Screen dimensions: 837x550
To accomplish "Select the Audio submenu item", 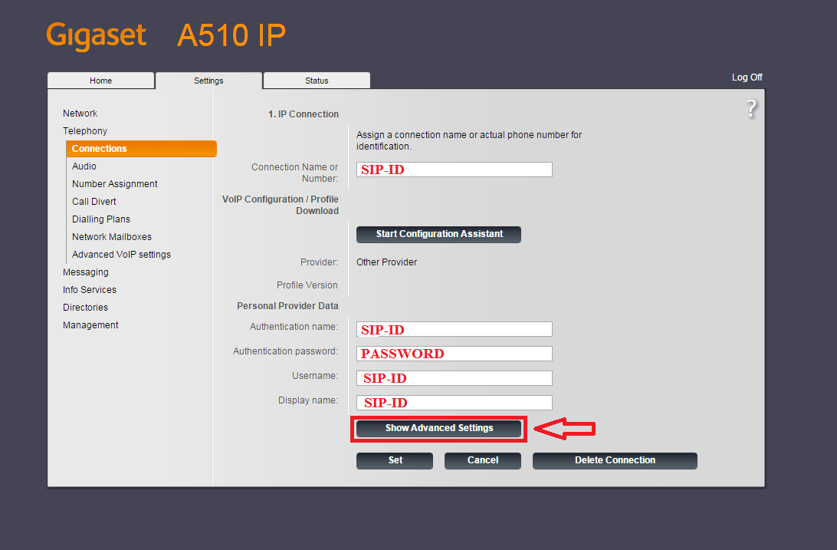I will 84,166.
